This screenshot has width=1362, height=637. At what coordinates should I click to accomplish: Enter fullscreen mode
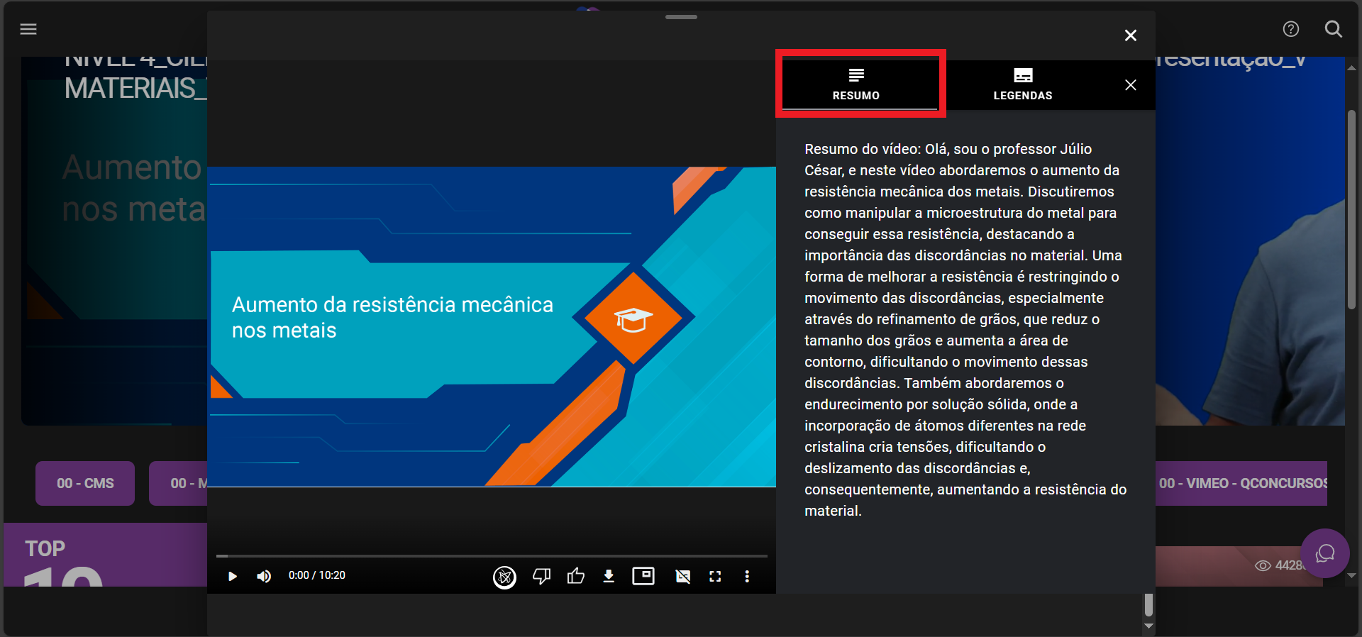pyautogui.click(x=715, y=576)
